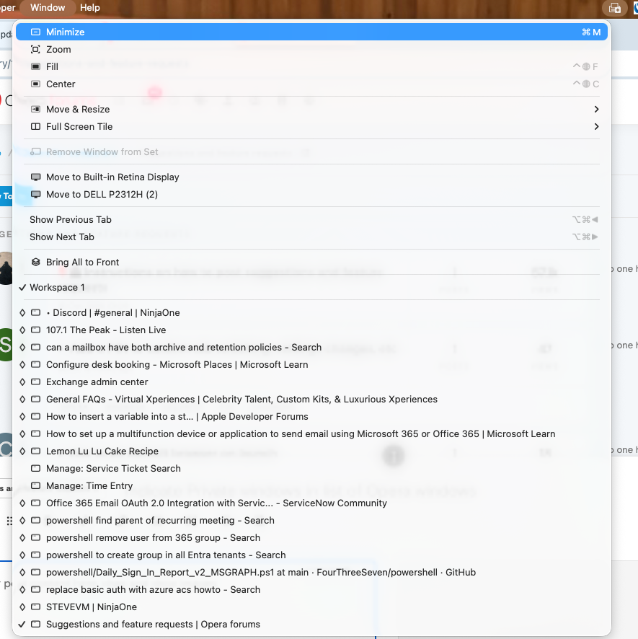Switch to STEVEVM NinjaOne window
The width and height of the screenshot is (638, 639).
311,607
